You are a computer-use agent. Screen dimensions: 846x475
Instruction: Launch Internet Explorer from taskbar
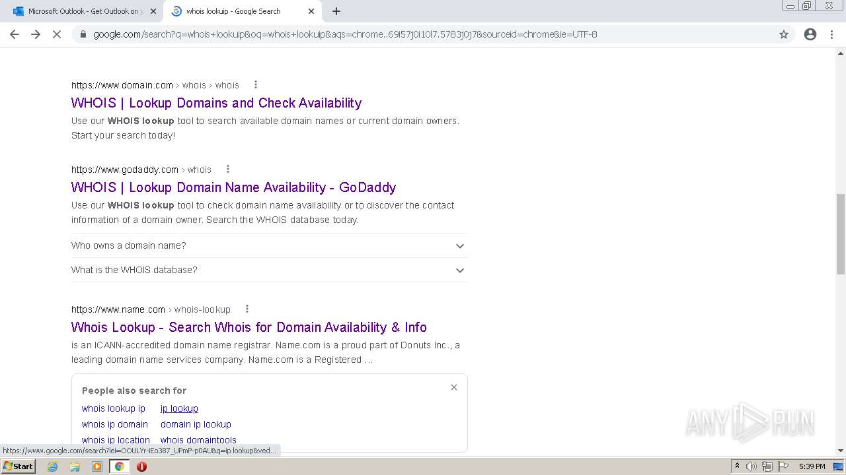(53, 466)
